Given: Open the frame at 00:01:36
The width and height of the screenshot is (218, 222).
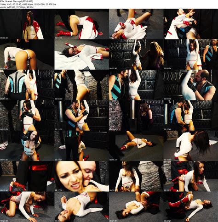Looking at the screenshot, I should (x=82, y=24).
